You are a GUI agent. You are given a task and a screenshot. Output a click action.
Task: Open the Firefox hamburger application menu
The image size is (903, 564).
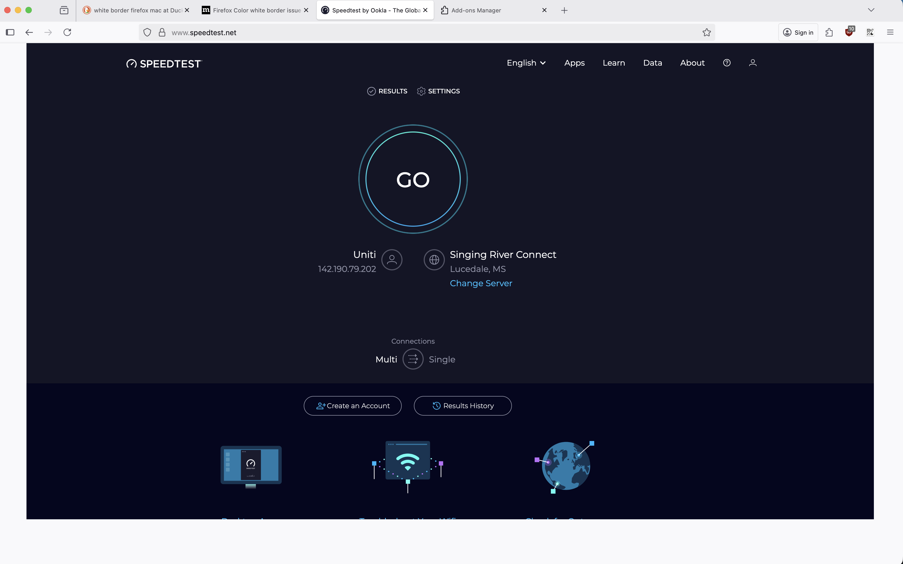pyautogui.click(x=890, y=33)
